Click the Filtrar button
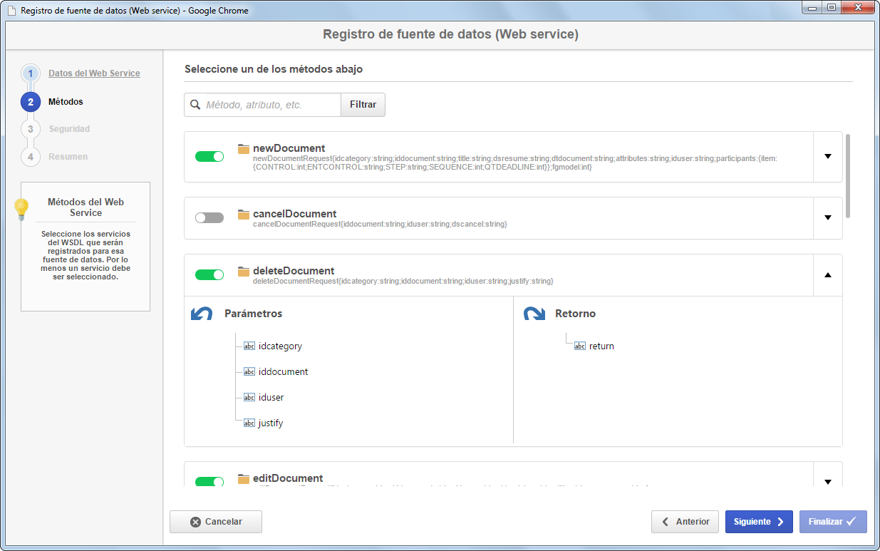This screenshot has height=551, width=880. coord(363,105)
